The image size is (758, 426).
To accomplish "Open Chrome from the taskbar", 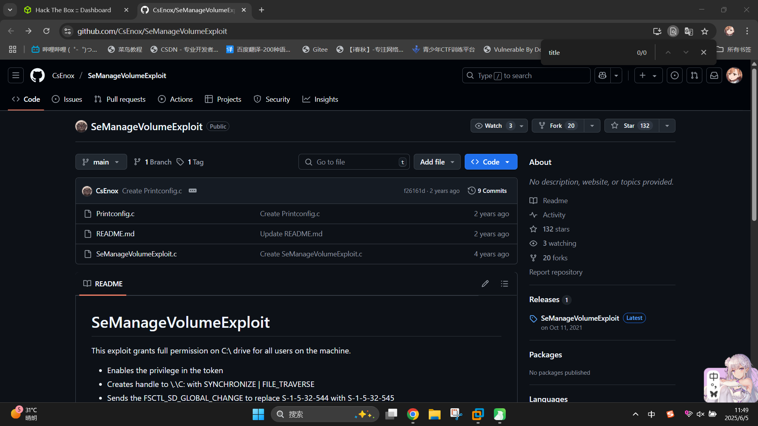I will (413, 414).
